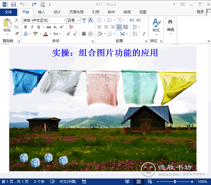Switch to the 设计 (Design) tab
This screenshot has height=185, width=211.
(x=57, y=12)
